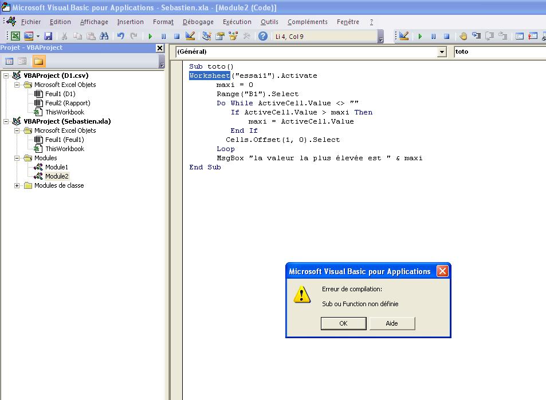Open the Affichage menu
Image resolution: width=546 pixels, height=400 pixels.
94,22
